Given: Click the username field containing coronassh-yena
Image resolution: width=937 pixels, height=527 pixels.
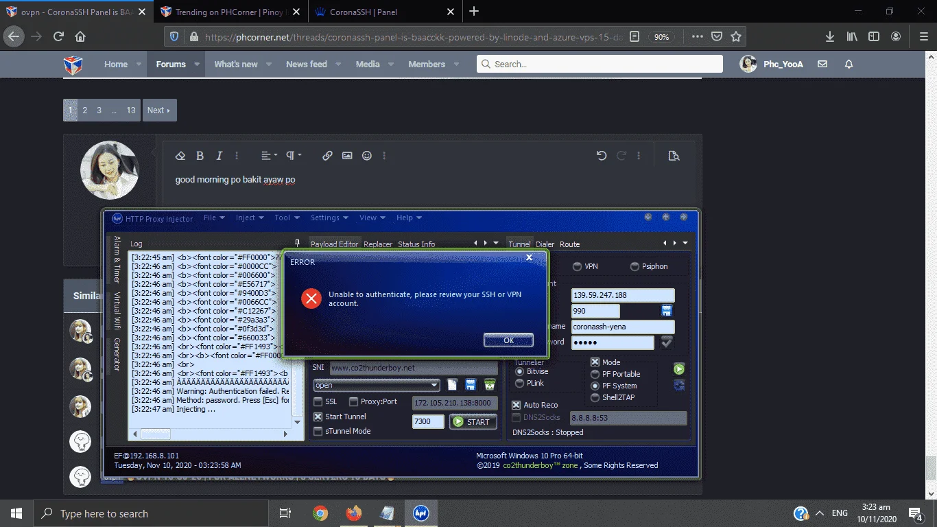Looking at the screenshot, I should (x=623, y=327).
